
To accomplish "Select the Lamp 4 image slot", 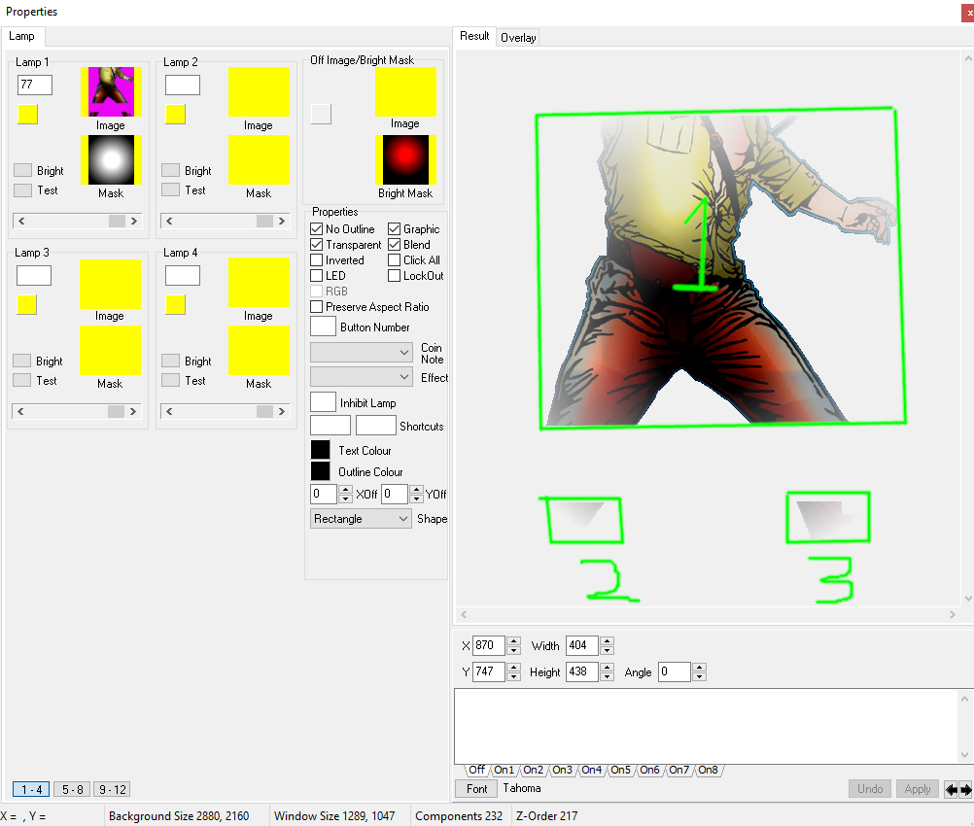I will click(x=259, y=283).
